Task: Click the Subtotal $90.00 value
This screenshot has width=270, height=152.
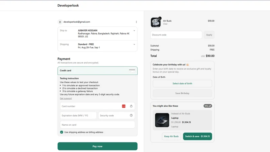Action: pyautogui.click(x=211, y=46)
